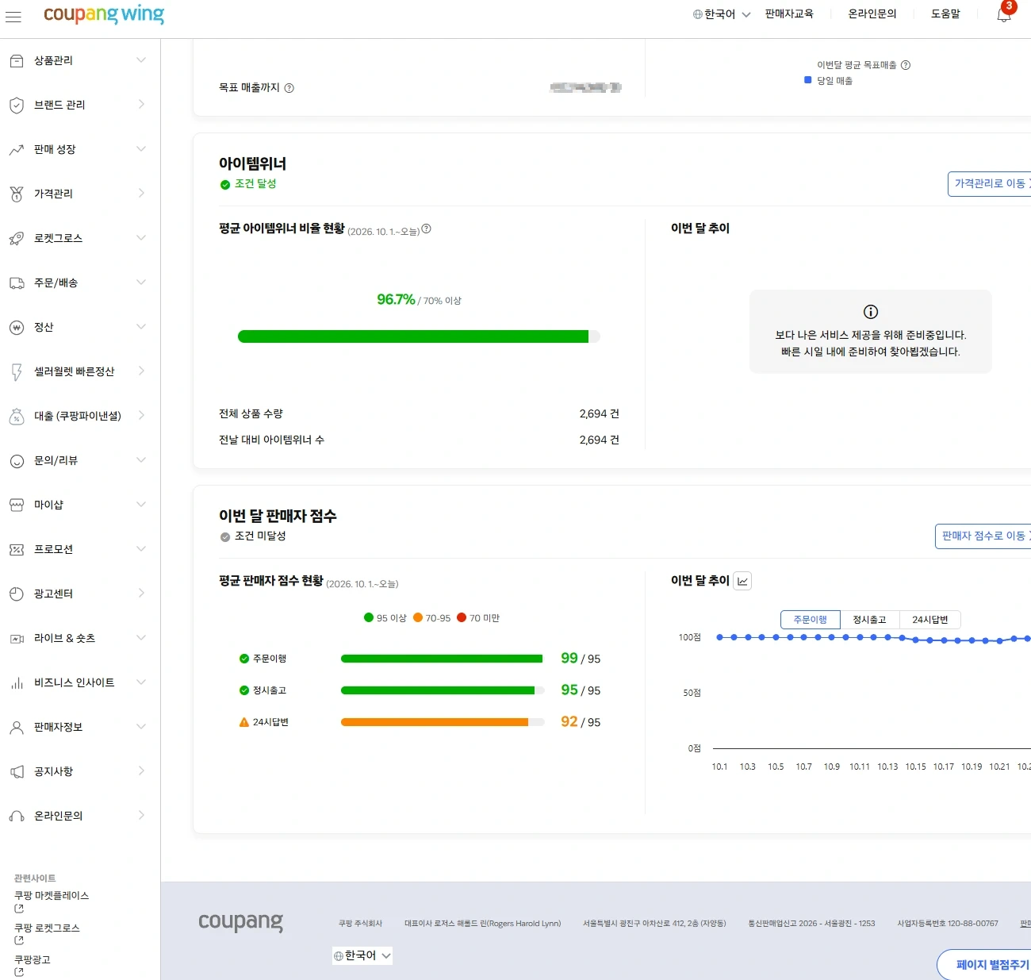This screenshot has width=1031, height=980.
Task: Expand the 주문/배송 sidebar menu
Action: (141, 282)
